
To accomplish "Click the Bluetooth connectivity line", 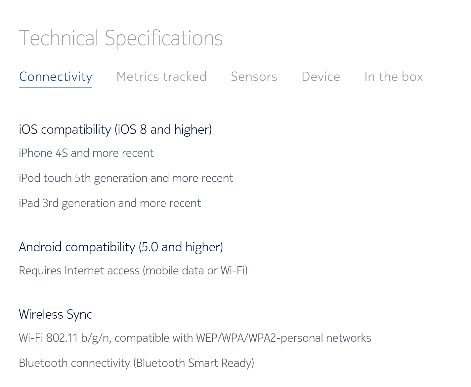I will tap(137, 363).
